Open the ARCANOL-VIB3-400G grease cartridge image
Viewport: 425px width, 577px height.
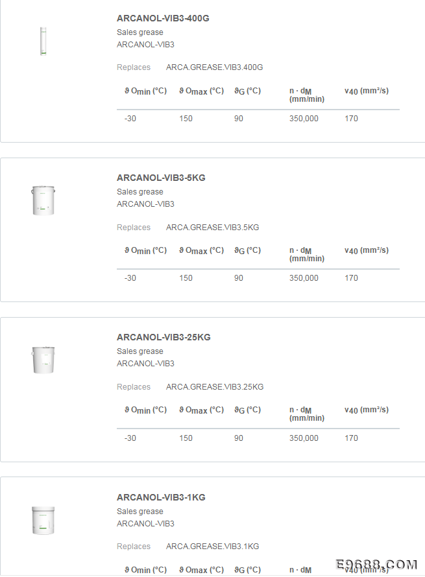coord(43,41)
